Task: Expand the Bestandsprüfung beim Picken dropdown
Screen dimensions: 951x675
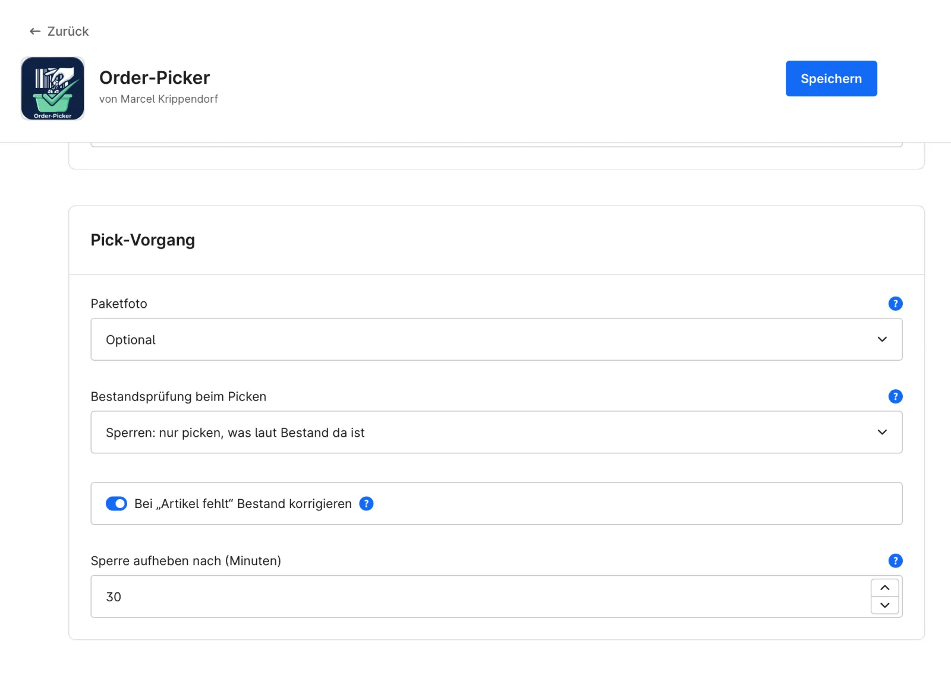Action: [496, 432]
